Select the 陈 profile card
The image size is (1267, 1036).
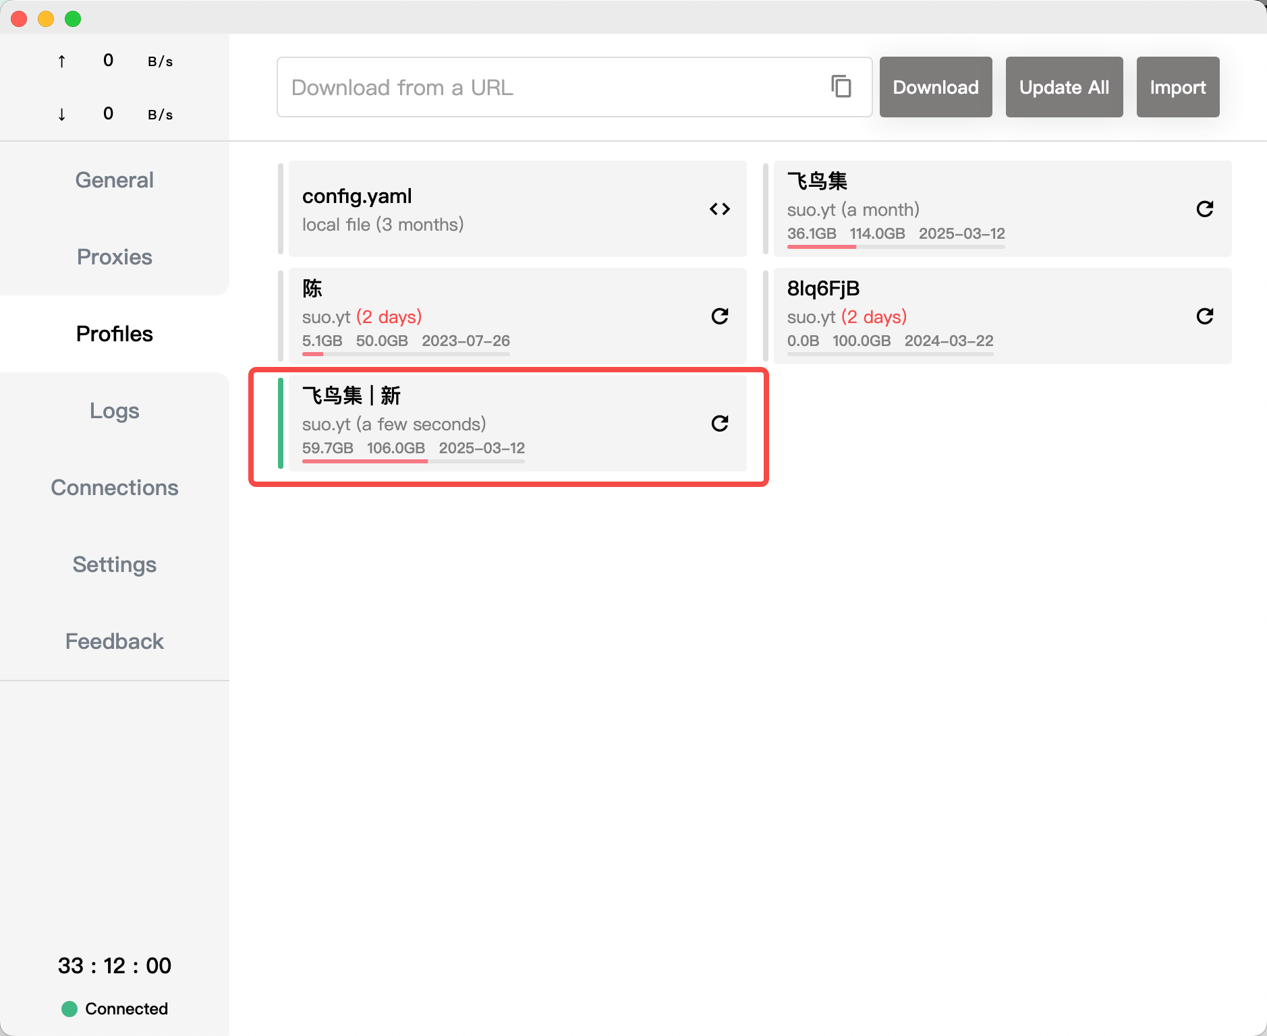point(517,316)
